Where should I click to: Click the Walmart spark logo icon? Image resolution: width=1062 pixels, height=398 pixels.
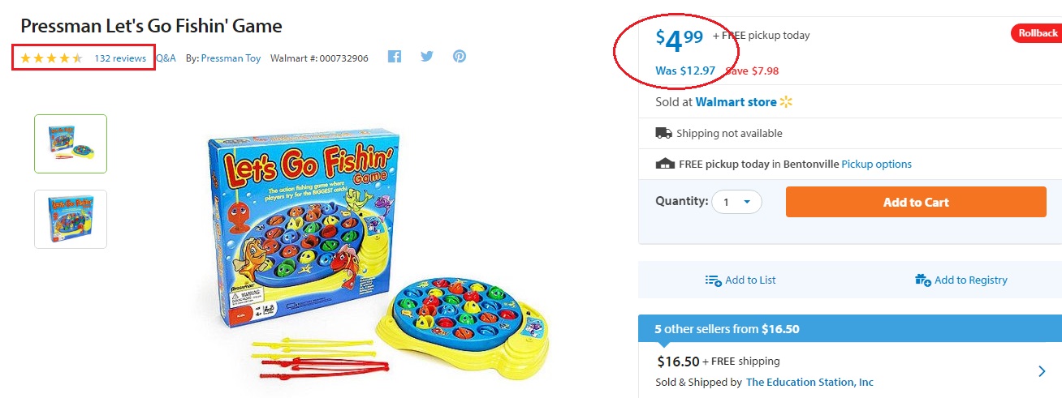click(x=785, y=103)
